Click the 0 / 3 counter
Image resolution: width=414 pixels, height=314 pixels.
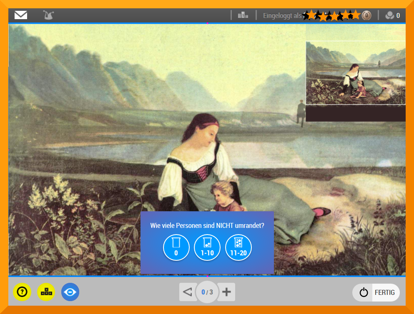(x=207, y=292)
